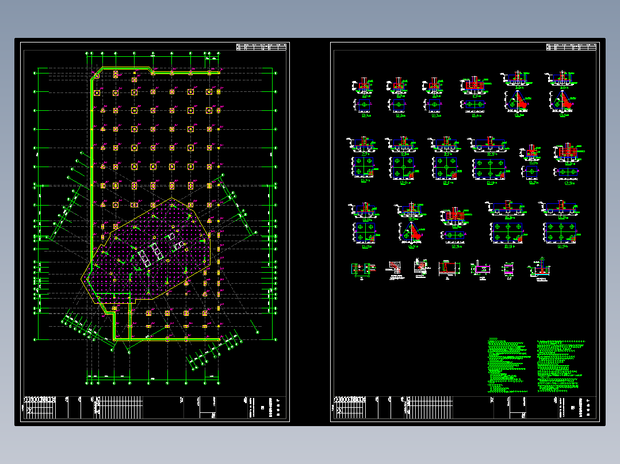Image resolution: width=620 pixels, height=464 pixels.
Task: Click the right green notes block on details sheet
Action: (561, 366)
